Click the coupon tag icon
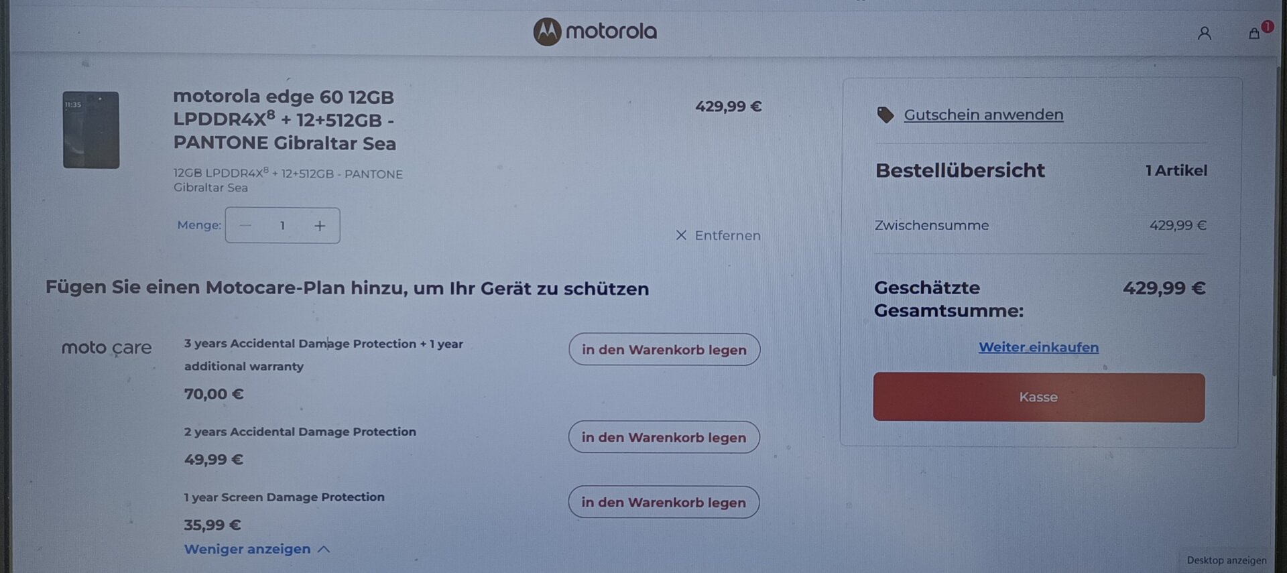The width and height of the screenshot is (1287, 573). 885,115
